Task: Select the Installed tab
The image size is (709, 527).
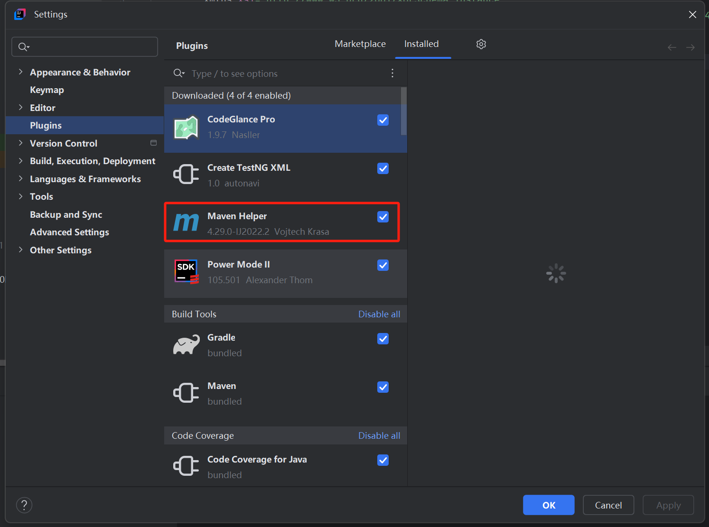Action: 421,44
